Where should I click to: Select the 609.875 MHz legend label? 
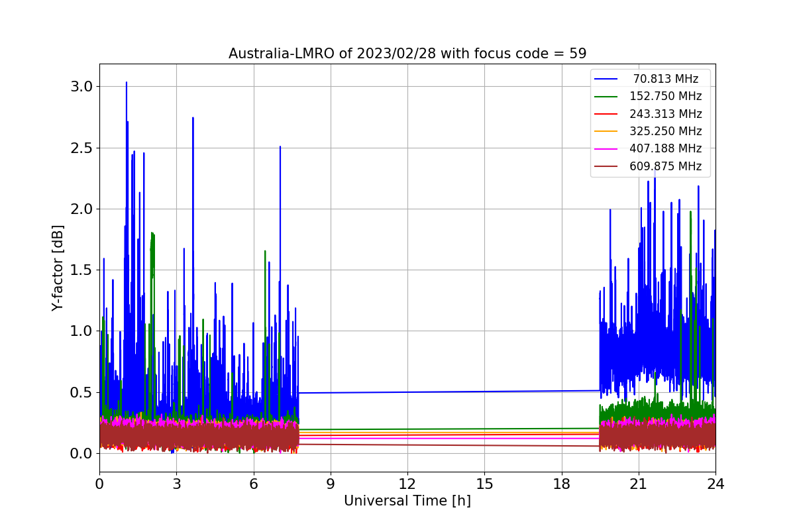[666, 166]
